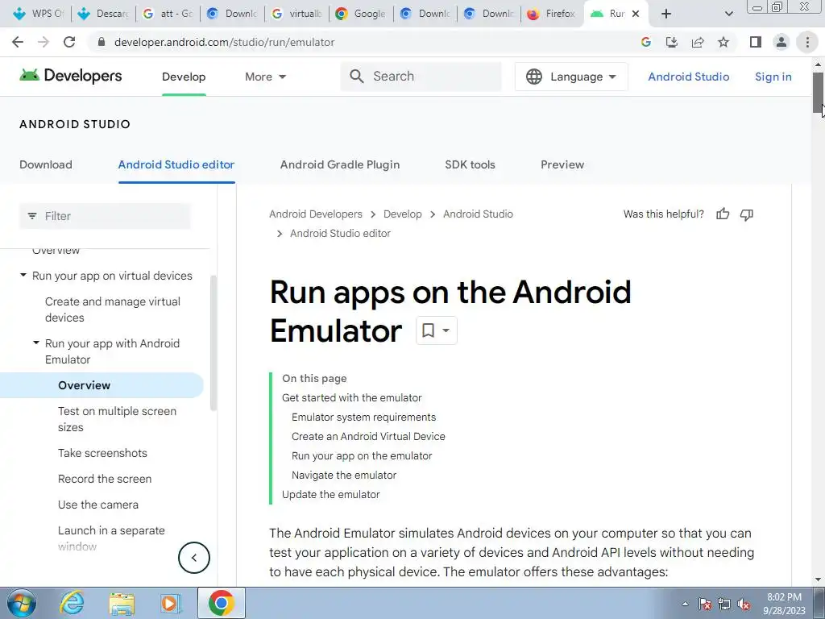Launch Internet Explorer from taskbar
Screen dimensions: 825x619
click(72, 603)
